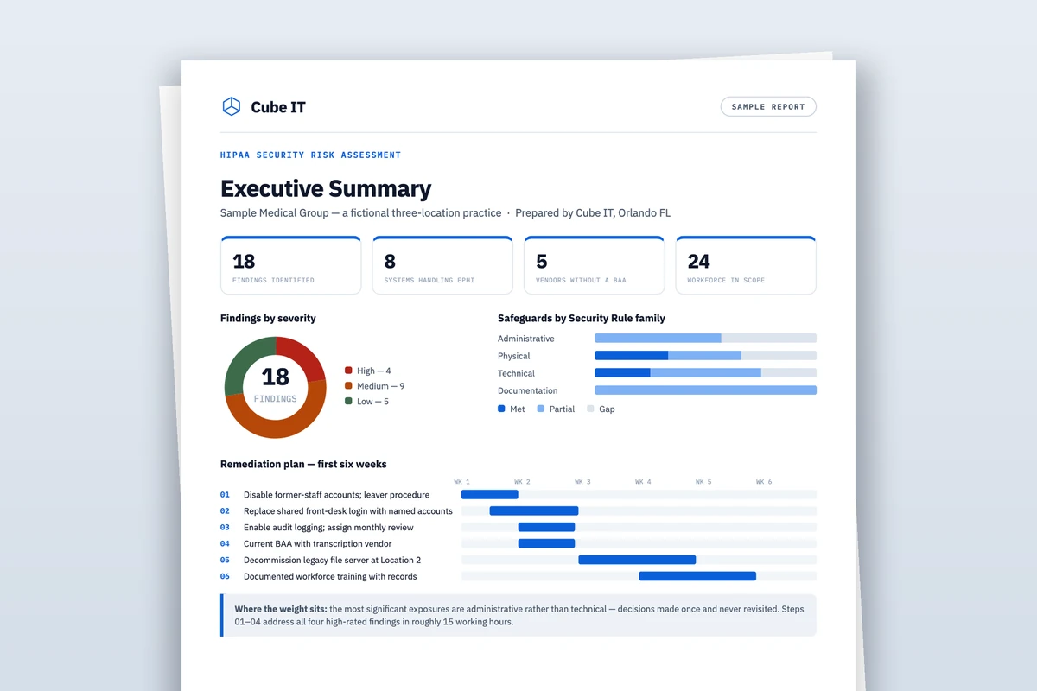Viewport: 1037px width, 691px height.
Task: Click 'Disable former-staff accounts; leaver procedure'
Action: tap(336, 495)
